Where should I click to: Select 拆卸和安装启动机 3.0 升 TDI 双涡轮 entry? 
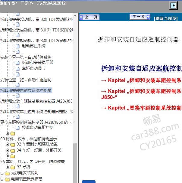tap(36, 30)
